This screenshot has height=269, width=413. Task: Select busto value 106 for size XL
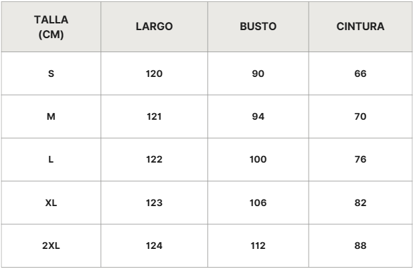click(258, 203)
